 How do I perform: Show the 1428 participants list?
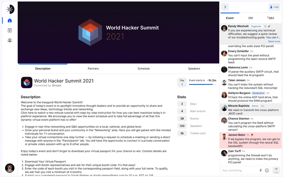click(274, 7)
